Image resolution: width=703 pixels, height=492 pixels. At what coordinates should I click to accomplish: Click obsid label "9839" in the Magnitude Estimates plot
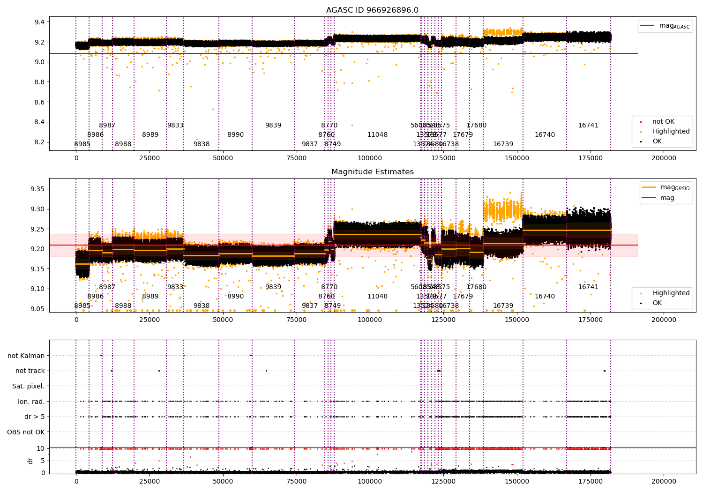click(x=273, y=287)
